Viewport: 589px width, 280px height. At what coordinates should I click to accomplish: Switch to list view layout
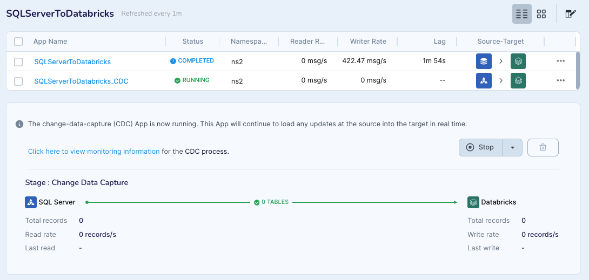tap(521, 14)
